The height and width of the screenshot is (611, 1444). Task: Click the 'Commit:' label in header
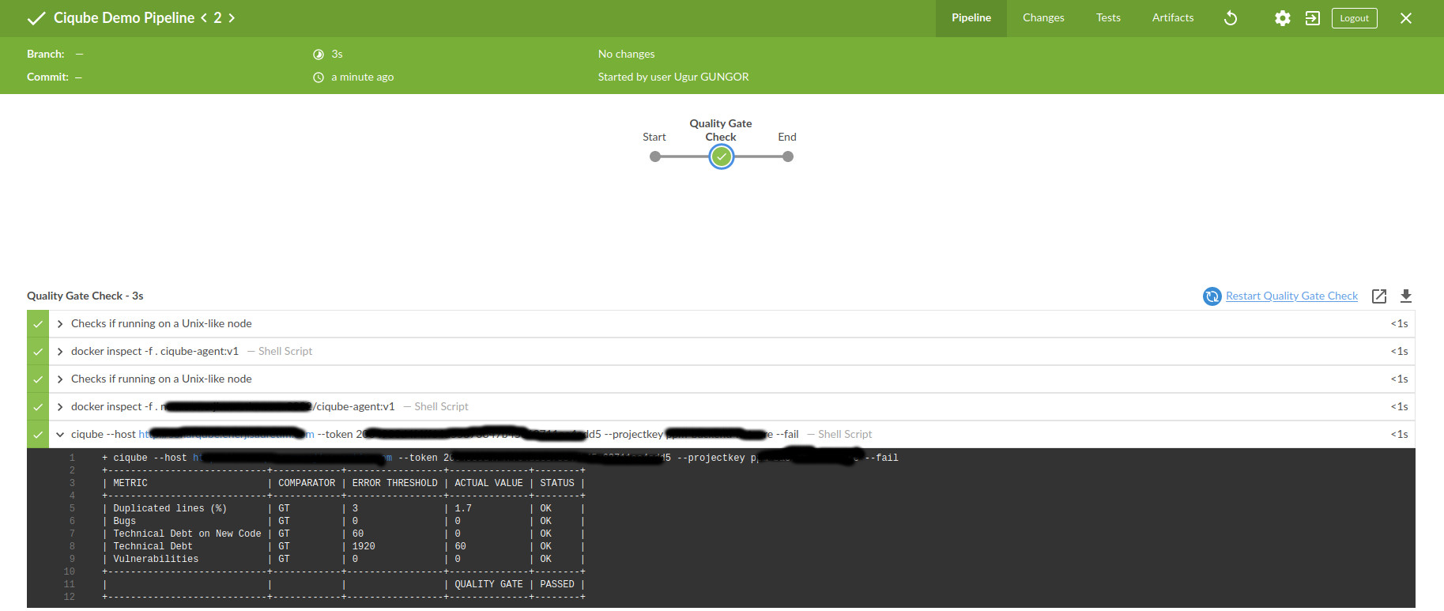[47, 77]
